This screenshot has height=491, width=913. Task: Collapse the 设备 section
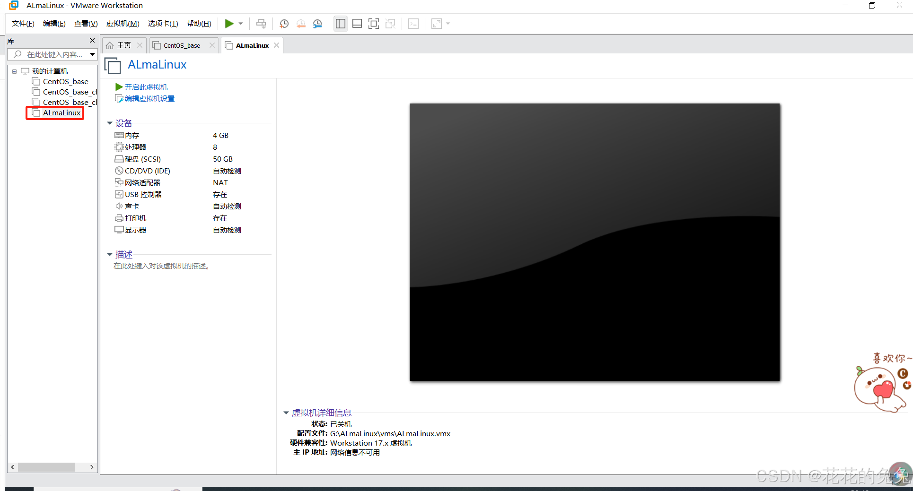click(110, 123)
